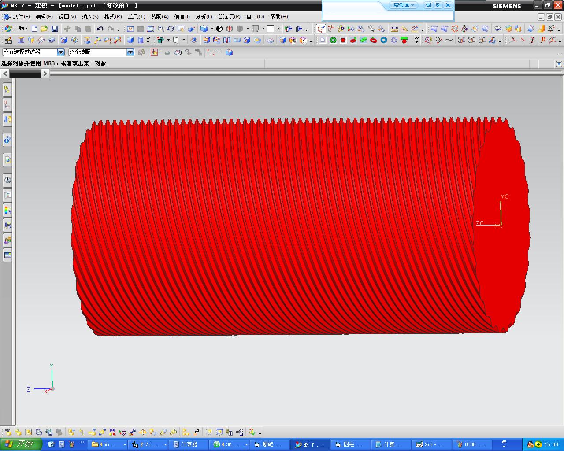Open the Part Navigator sidebar tab
The image size is (564, 451).
click(x=7, y=119)
